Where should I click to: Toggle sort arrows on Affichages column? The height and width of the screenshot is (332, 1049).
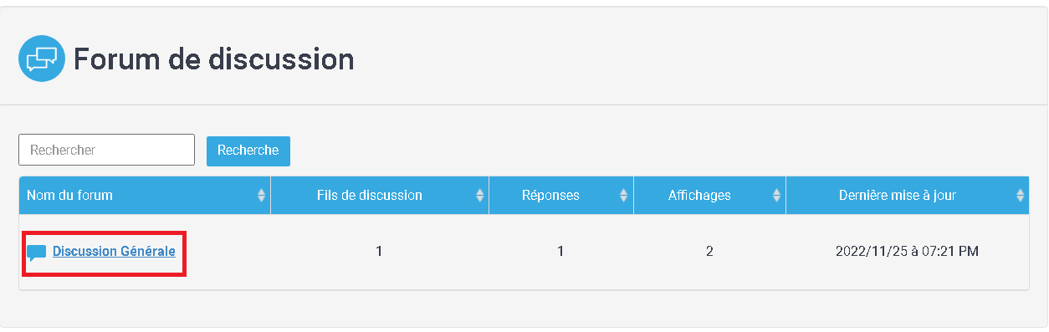776,196
